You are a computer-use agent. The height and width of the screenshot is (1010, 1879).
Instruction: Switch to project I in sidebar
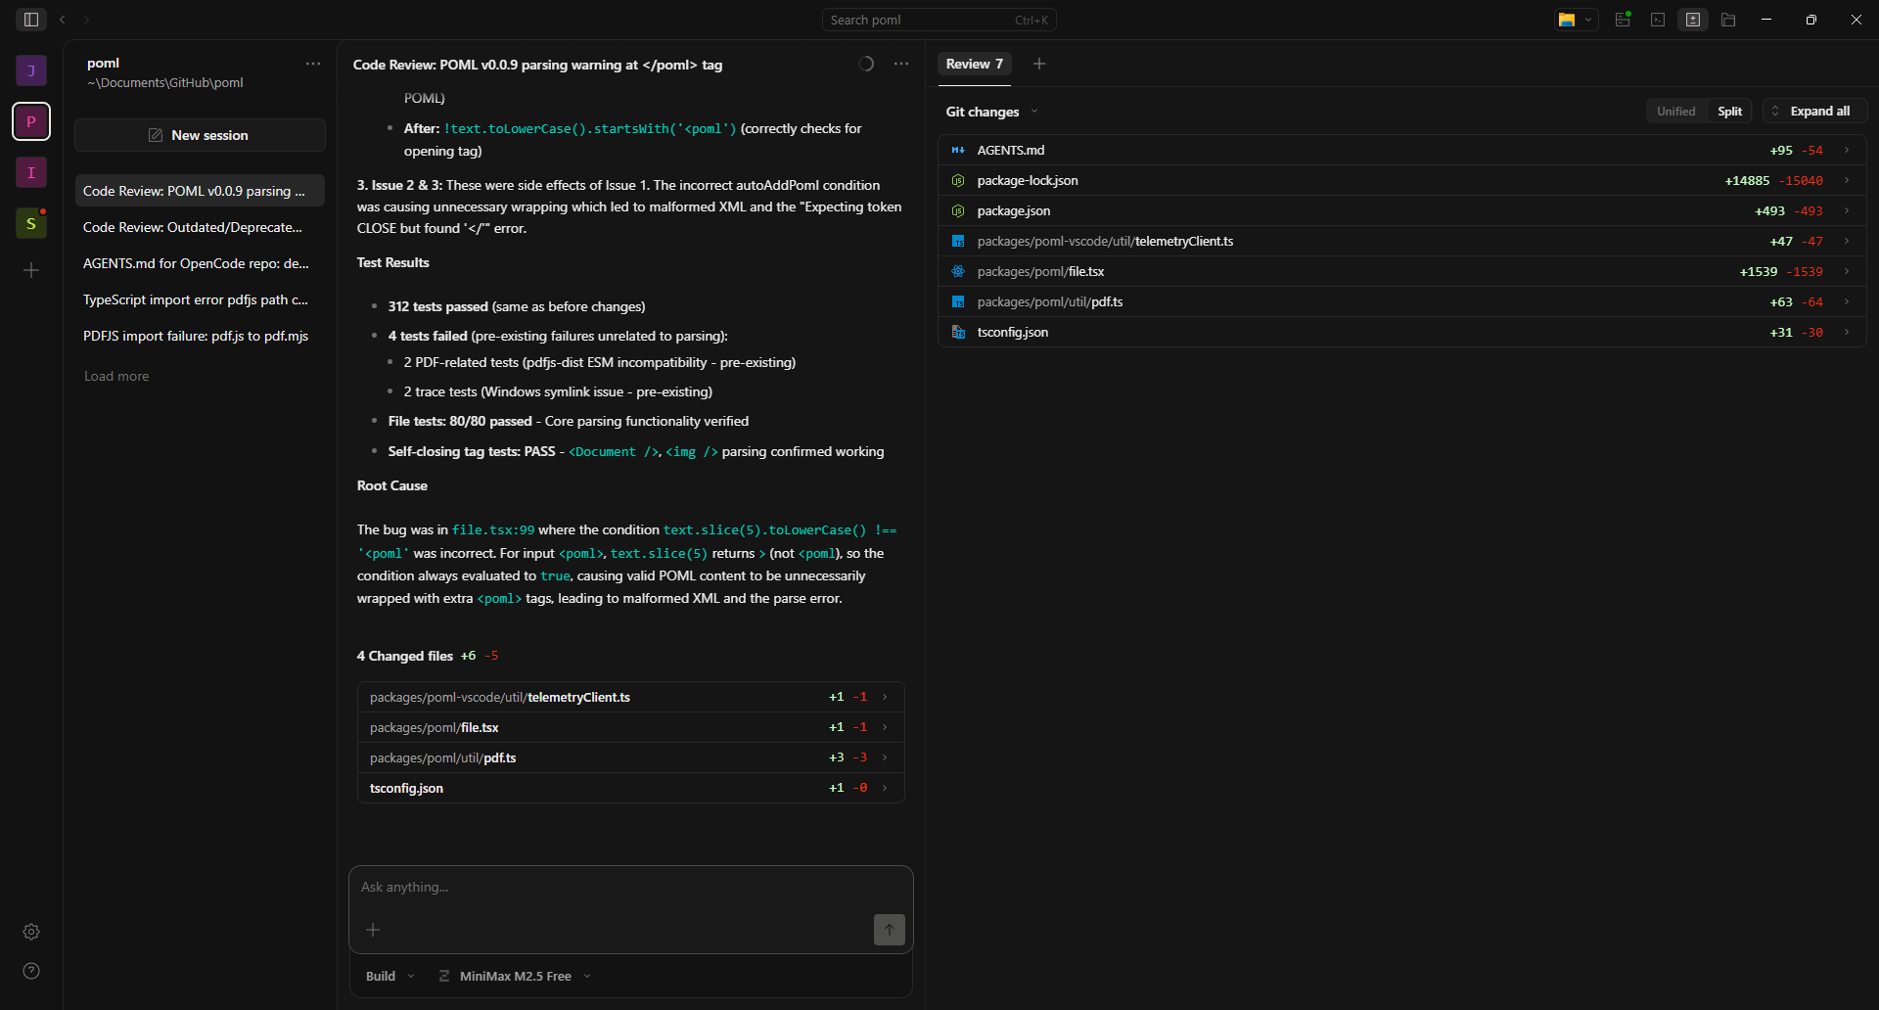point(31,172)
